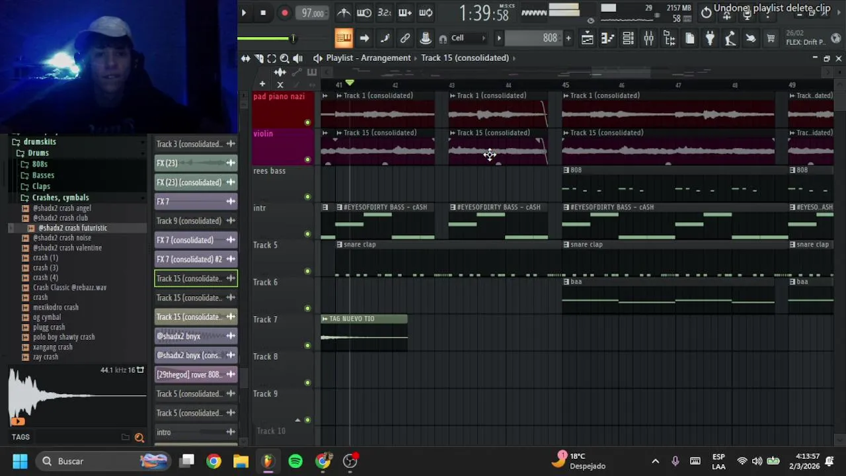Mute Track 7 with its green dot

(x=307, y=345)
